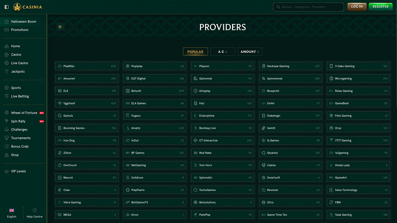Open the Hacksaw Gaming provider tile
The width and height of the screenshot is (397, 223).
[290, 66]
